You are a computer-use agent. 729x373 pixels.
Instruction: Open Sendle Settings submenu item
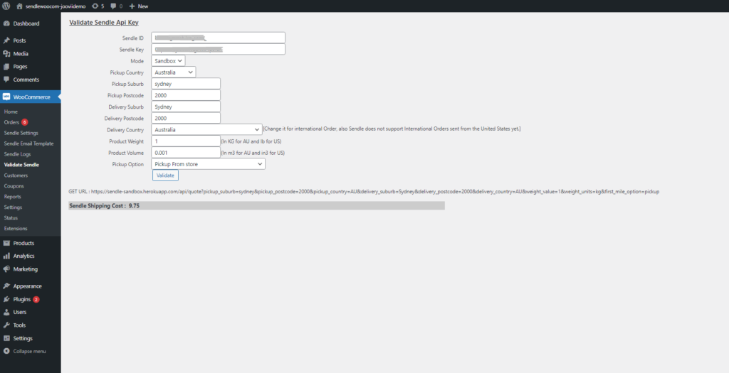21,133
